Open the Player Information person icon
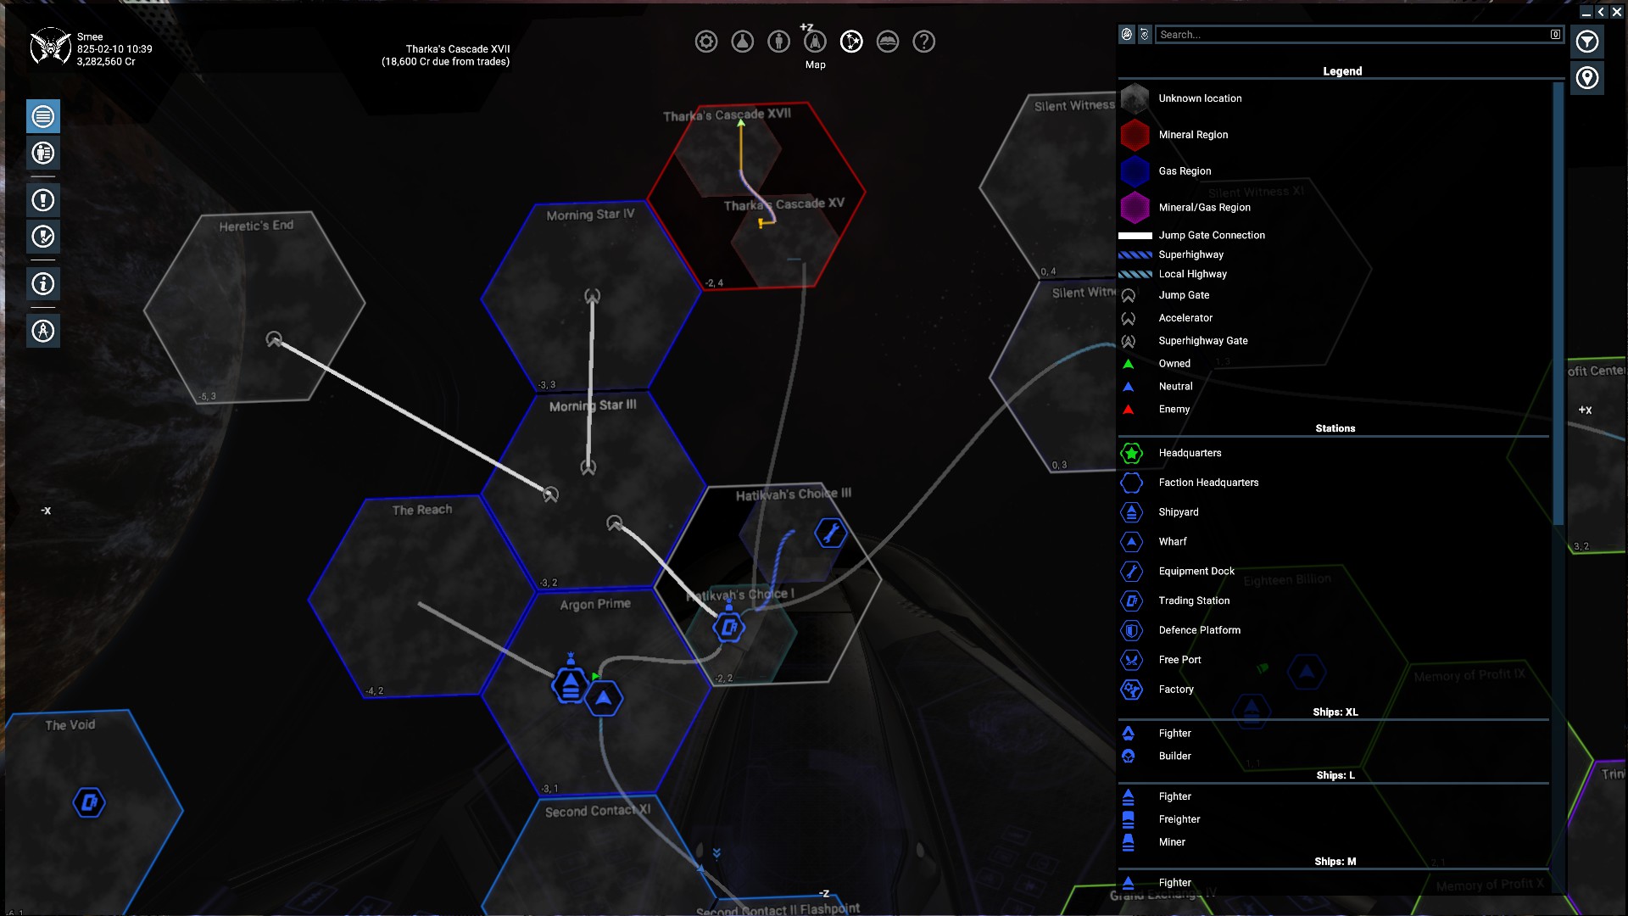Viewport: 1628px width, 916px height. tap(778, 42)
